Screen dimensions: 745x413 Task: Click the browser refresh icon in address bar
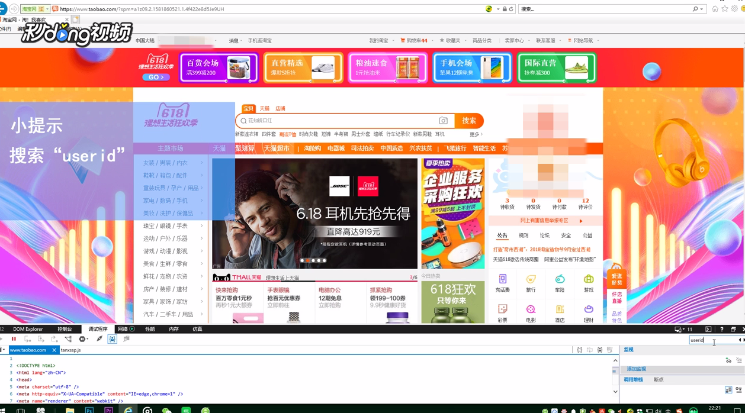[x=511, y=9]
